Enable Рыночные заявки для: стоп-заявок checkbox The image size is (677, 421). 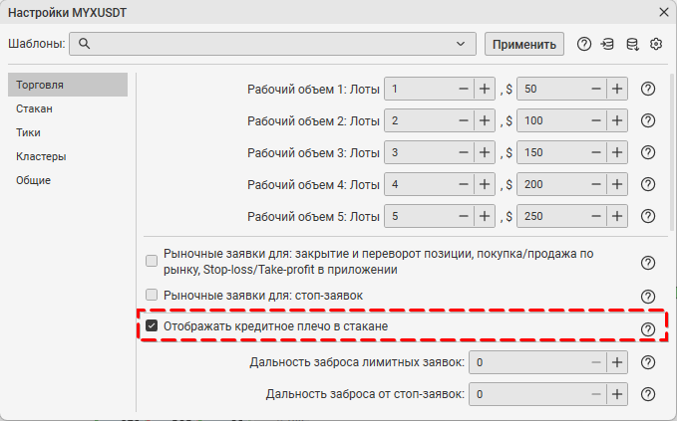[x=152, y=295]
